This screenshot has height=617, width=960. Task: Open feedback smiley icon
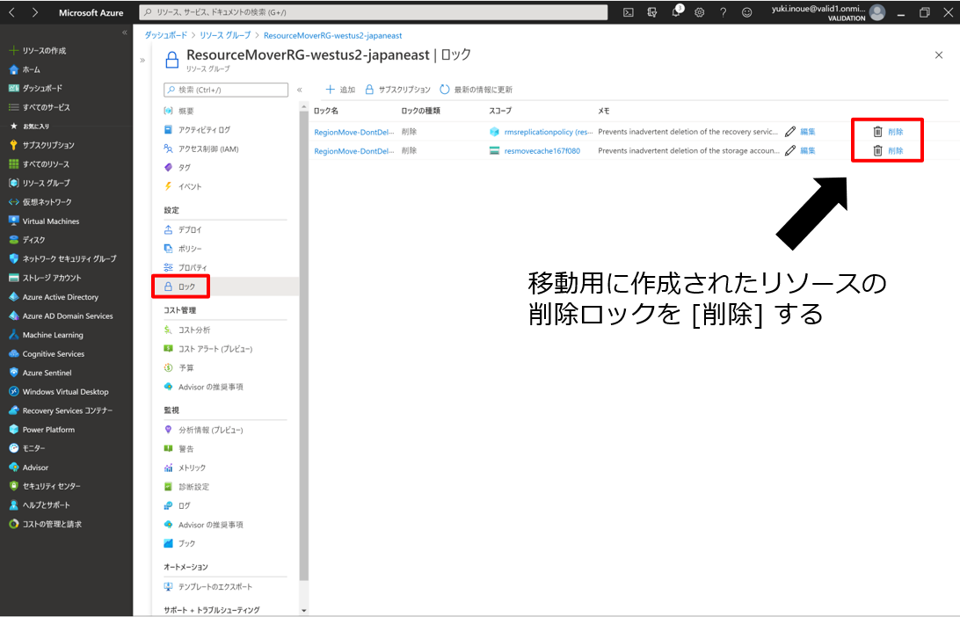coord(747,12)
